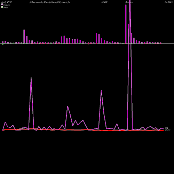Click the 'Daily PVM' title text
The height and width of the screenshot is (174, 174).
(7, 2)
